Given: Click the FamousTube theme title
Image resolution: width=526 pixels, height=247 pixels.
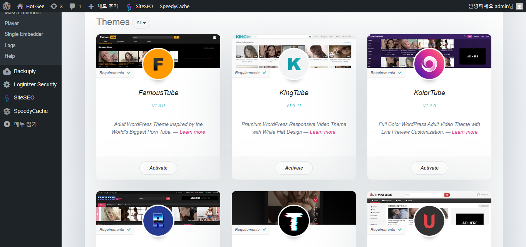Looking at the screenshot, I should (x=158, y=93).
